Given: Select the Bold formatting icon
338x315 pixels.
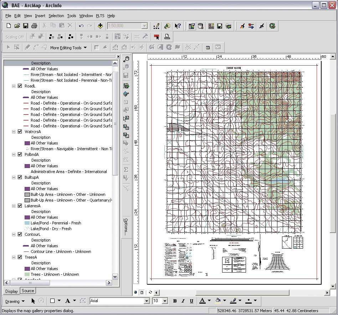Looking at the screenshot, I should pyautogui.click(x=175, y=301).
